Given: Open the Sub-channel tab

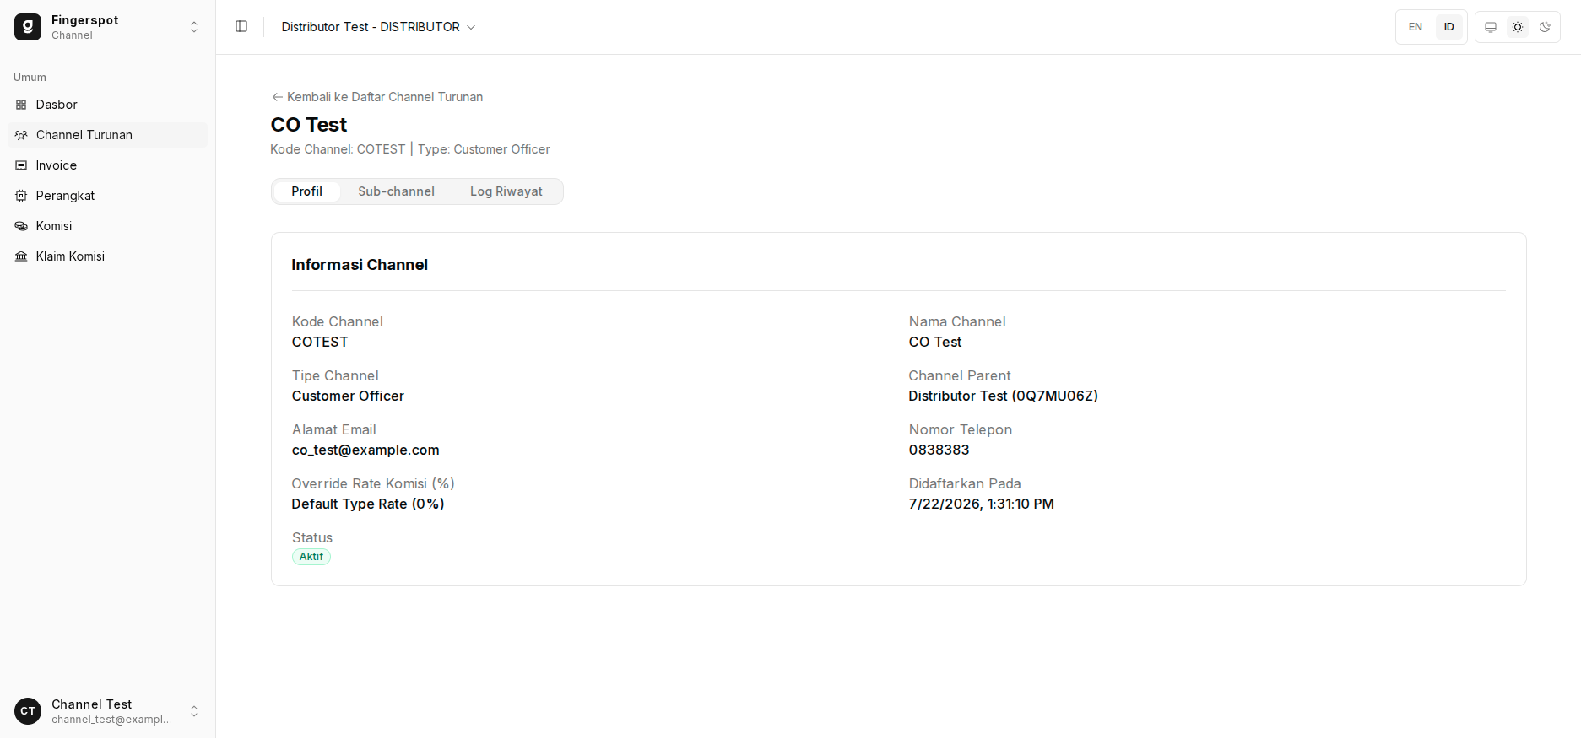Looking at the screenshot, I should point(396,191).
